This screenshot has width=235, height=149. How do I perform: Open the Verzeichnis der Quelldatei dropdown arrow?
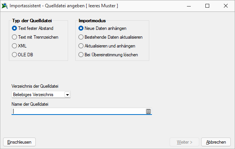click(x=67, y=95)
